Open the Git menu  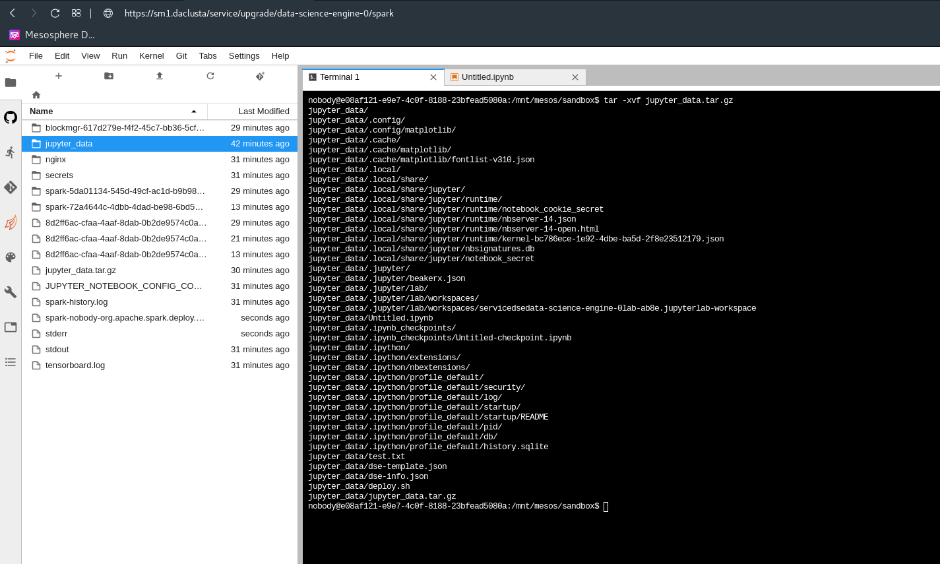tap(181, 56)
